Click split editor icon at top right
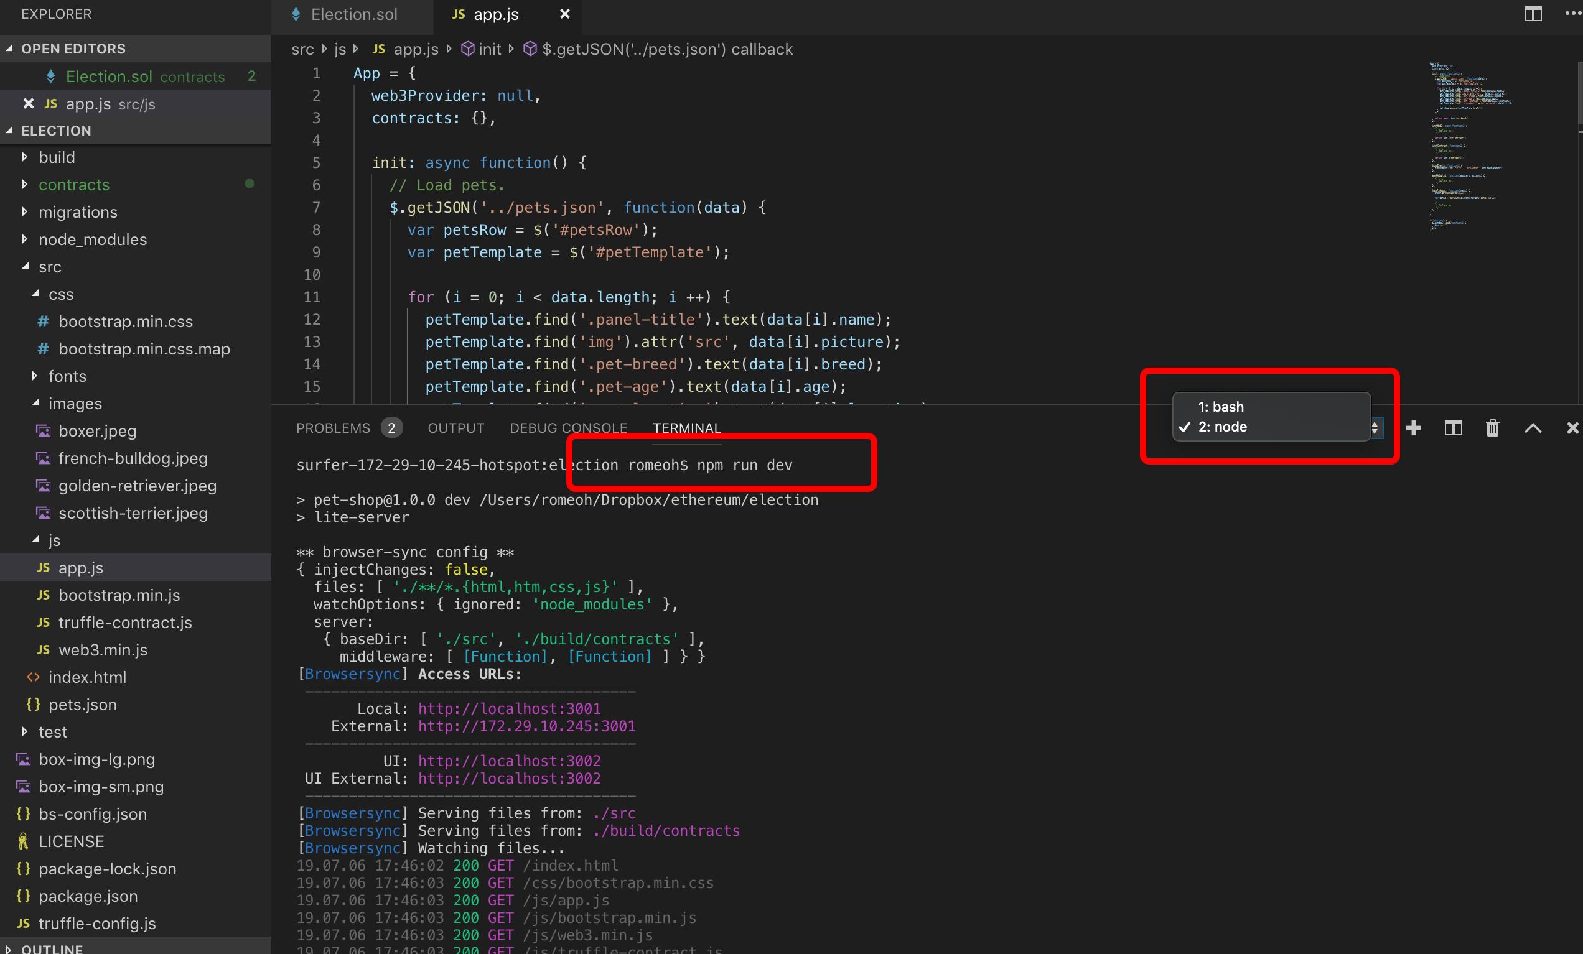Viewport: 1583px width, 954px height. click(x=1533, y=14)
